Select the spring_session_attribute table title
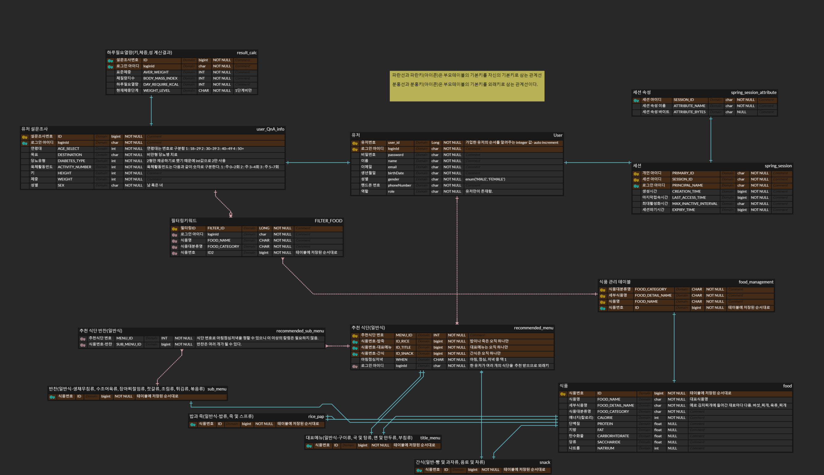Viewport: 824px width, 475px height. point(754,92)
